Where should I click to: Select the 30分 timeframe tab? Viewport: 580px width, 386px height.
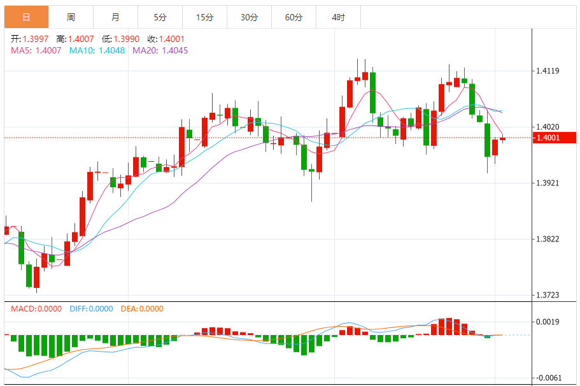click(x=249, y=17)
